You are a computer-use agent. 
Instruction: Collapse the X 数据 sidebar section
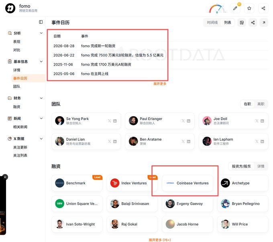coord(41,139)
